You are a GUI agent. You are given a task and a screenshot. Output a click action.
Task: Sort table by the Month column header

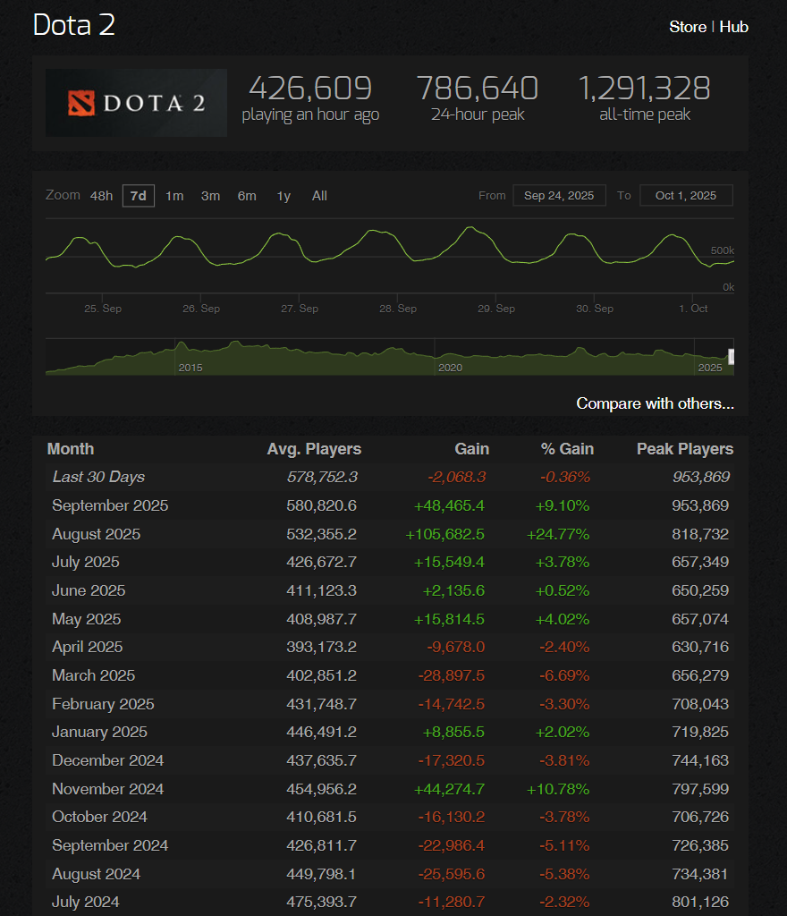[71, 448]
